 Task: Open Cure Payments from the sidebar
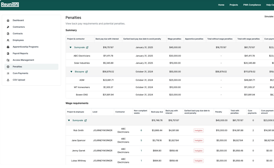pos(20,73)
